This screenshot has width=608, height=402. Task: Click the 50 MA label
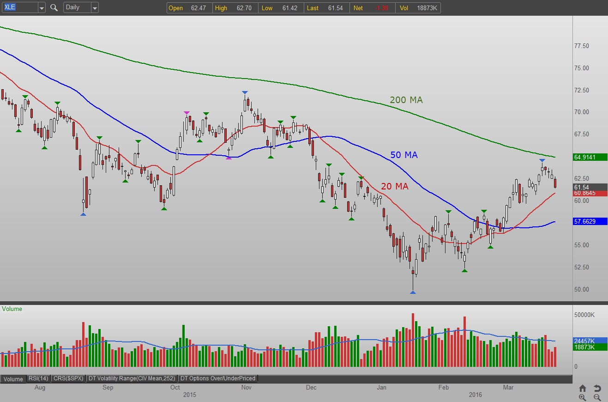[404, 155]
